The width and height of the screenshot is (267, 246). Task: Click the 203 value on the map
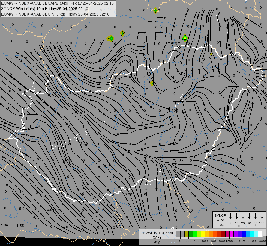pos(217,26)
